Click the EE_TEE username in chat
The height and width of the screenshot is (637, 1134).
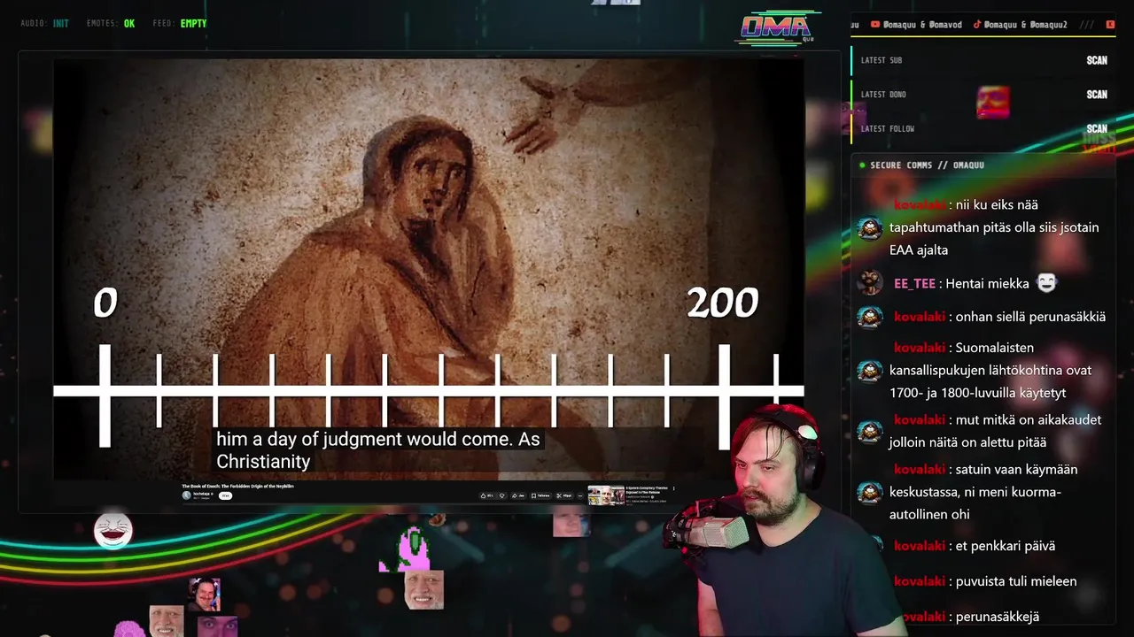[x=914, y=284]
